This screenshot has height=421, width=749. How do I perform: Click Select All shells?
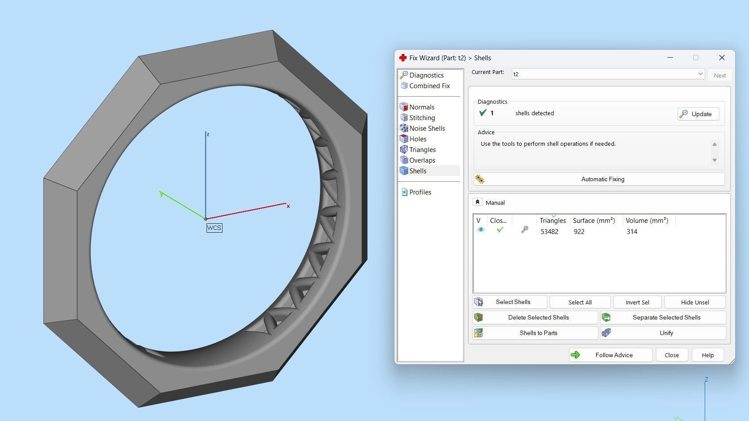click(x=580, y=302)
